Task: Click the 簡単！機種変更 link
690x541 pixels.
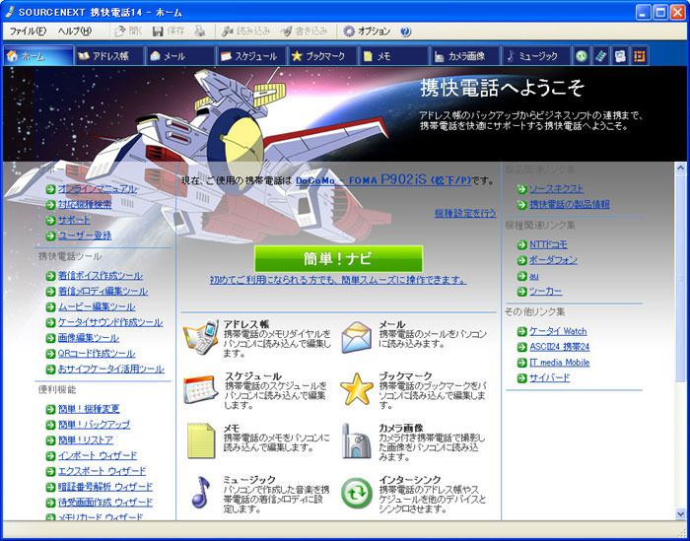Action: pyautogui.click(x=89, y=409)
